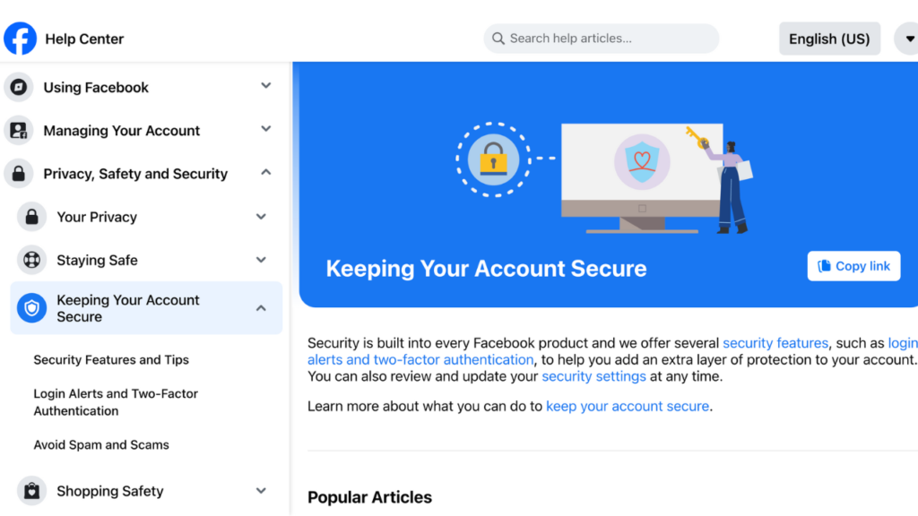Expand the Using Facebook section chevron
The image size is (918, 516).
[x=265, y=86]
